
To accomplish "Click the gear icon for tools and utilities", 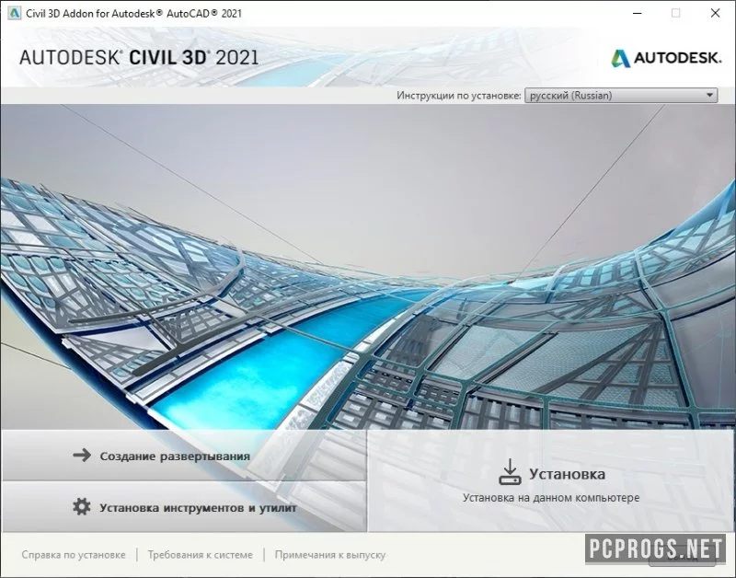I will [x=82, y=507].
